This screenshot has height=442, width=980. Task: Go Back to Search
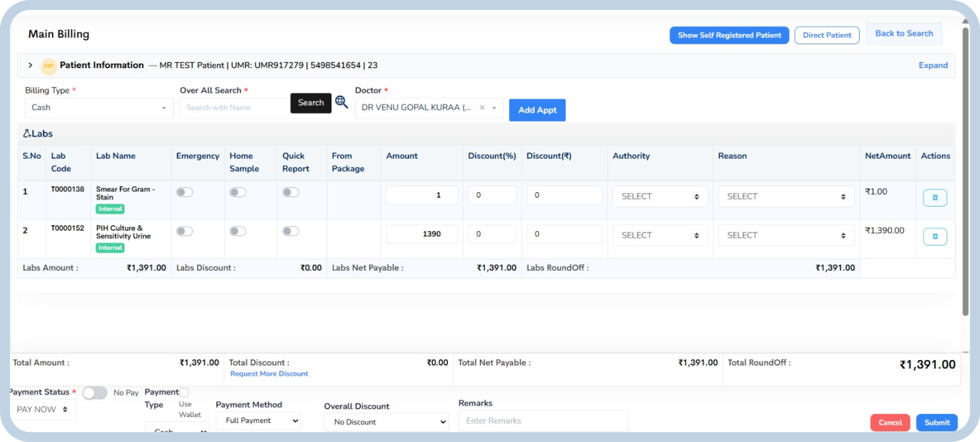(904, 33)
